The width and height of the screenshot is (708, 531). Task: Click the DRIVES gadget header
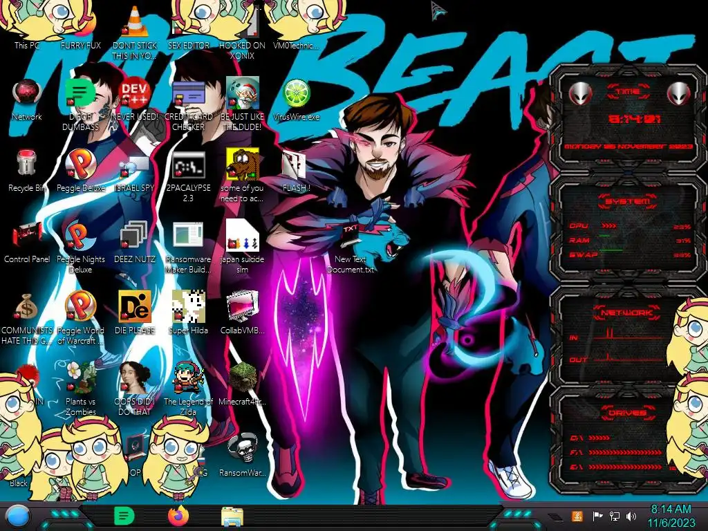tap(628, 413)
